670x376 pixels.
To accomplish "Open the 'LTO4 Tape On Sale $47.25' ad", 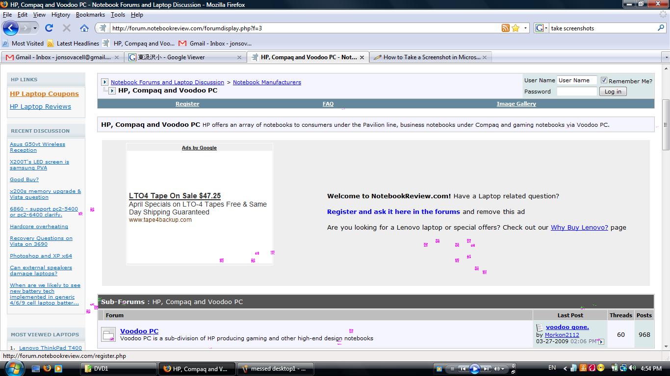I will point(175,196).
